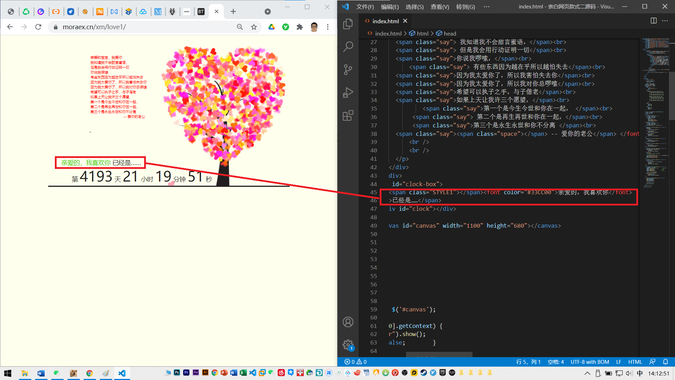The height and width of the screenshot is (380, 675).
Task: Open the Source Control view
Action: click(x=348, y=70)
